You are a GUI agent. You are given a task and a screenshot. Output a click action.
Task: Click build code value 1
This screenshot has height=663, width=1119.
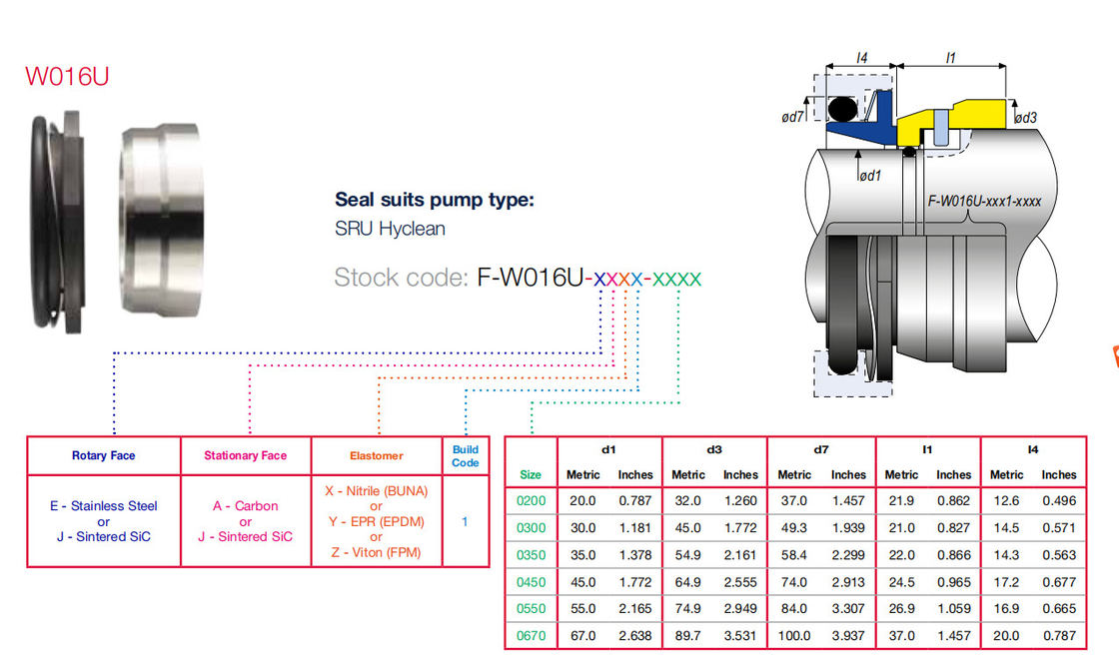(x=465, y=522)
